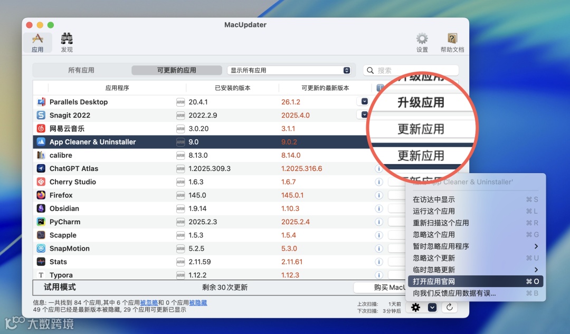Click the App Cleaner & Uninstaller icon
This screenshot has height=334, width=570.
(41, 142)
